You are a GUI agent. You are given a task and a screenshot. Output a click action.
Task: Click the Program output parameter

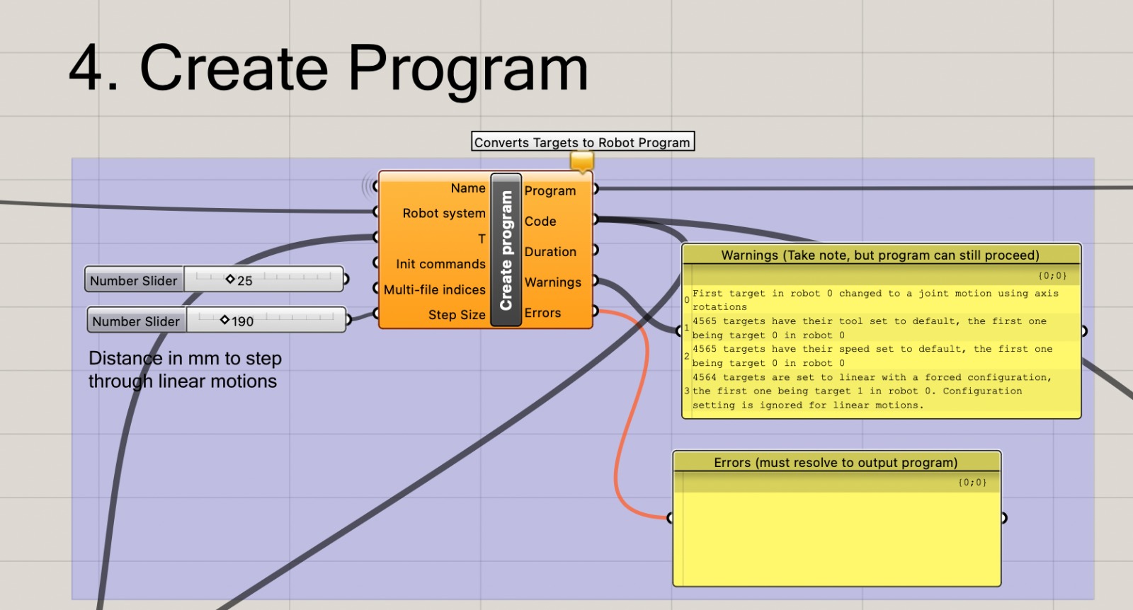pos(550,191)
